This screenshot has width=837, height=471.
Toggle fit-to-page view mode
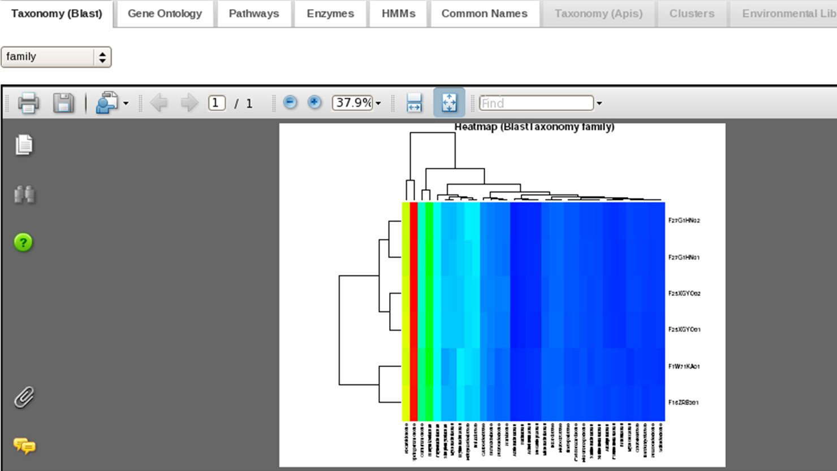[449, 103]
